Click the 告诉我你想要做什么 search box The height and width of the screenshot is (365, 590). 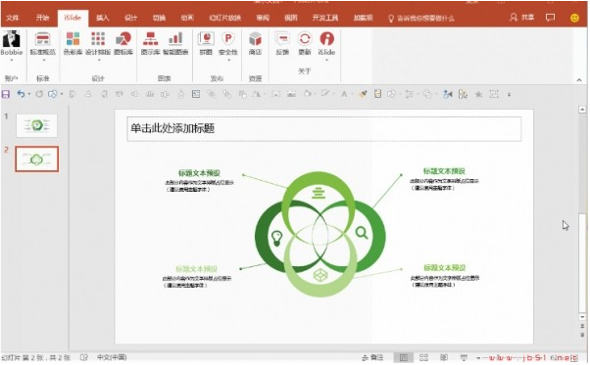[421, 18]
